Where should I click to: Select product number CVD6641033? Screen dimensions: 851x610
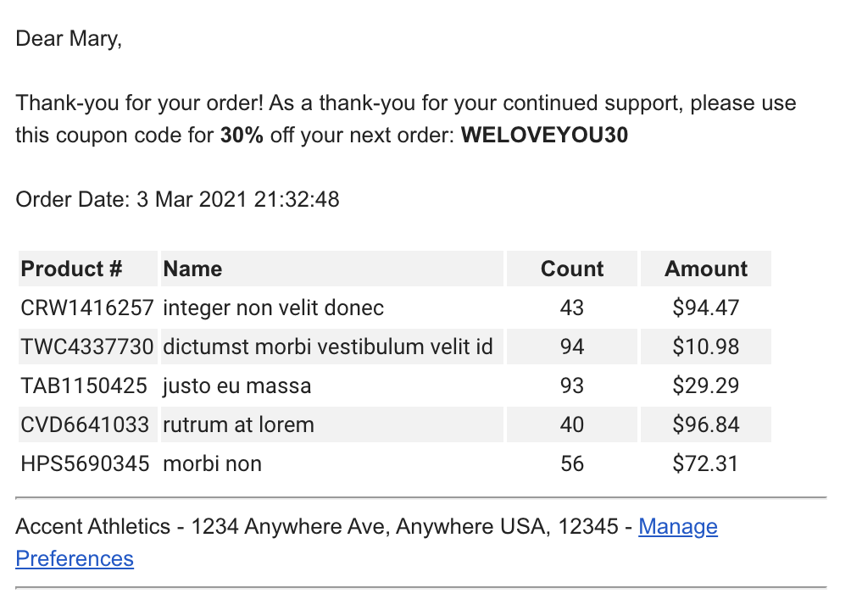tap(85, 424)
